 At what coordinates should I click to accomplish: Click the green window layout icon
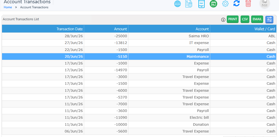pos(213,4)
